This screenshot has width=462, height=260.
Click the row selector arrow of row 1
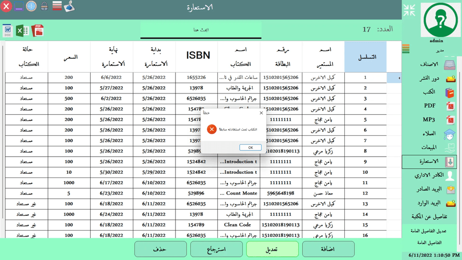[x=394, y=78]
